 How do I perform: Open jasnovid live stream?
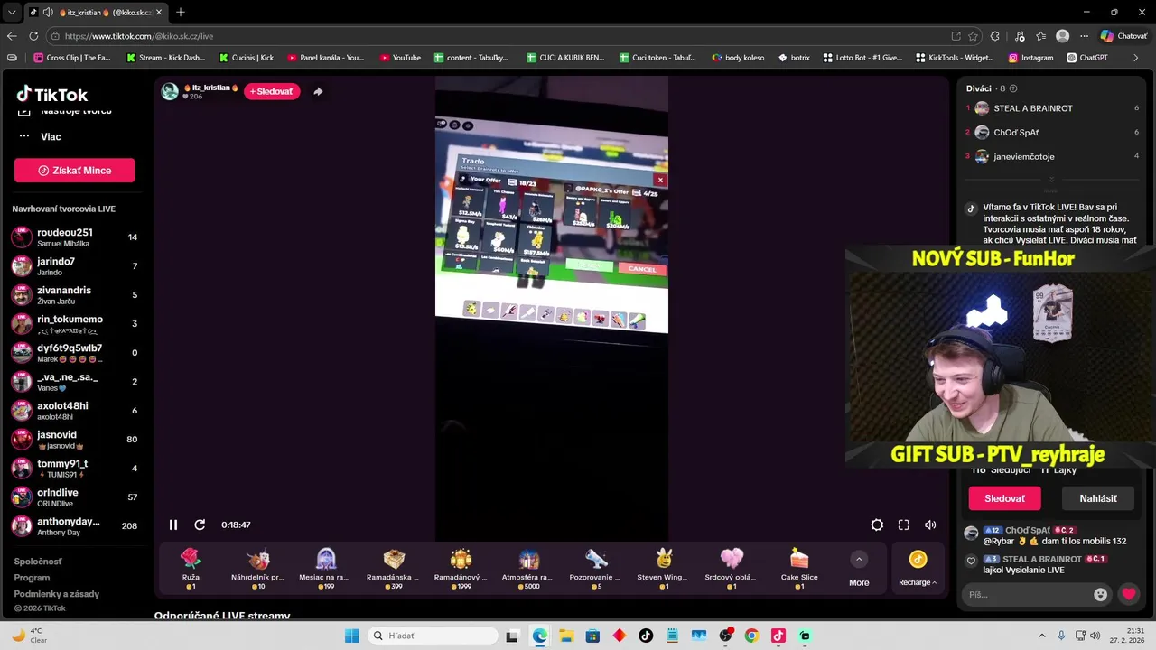click(x=74, y=440)
